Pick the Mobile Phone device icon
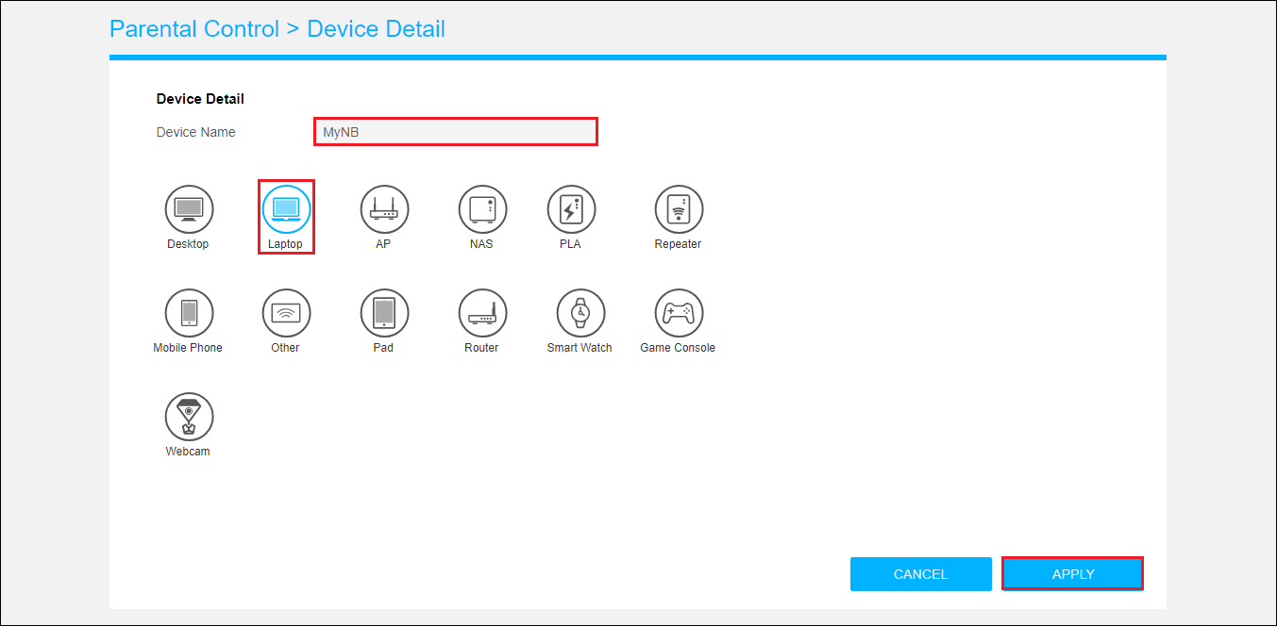This screenshot has width=1277, height=626. [190, 313]
